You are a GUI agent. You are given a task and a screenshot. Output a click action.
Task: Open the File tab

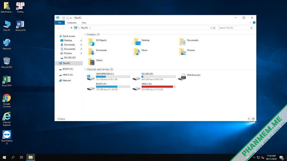(60, 23)
